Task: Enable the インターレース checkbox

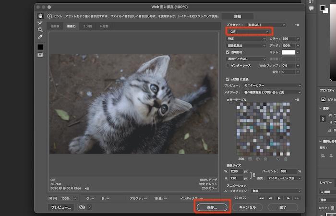Action: coord(228,65)
